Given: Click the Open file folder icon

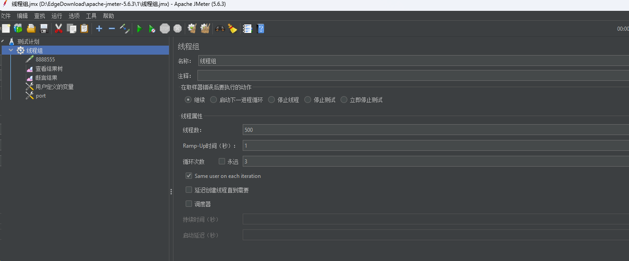Looking at the screenshot, I should [31, 28].
